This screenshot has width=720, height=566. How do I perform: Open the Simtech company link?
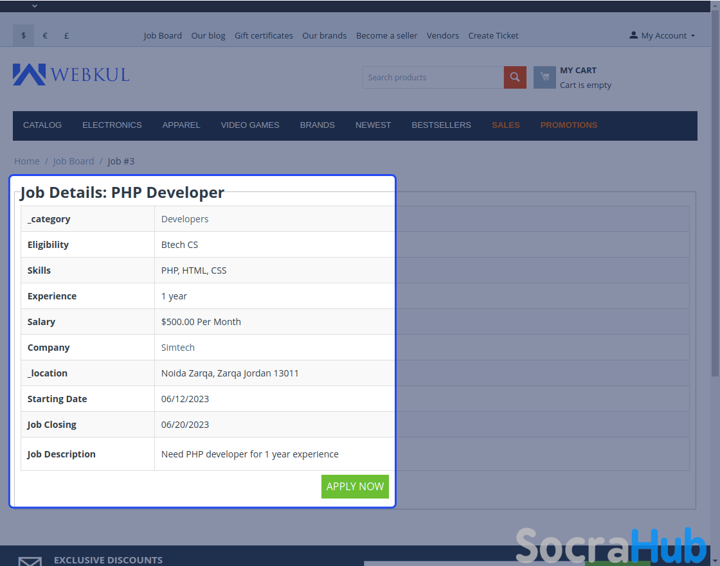tap(178, 348)
